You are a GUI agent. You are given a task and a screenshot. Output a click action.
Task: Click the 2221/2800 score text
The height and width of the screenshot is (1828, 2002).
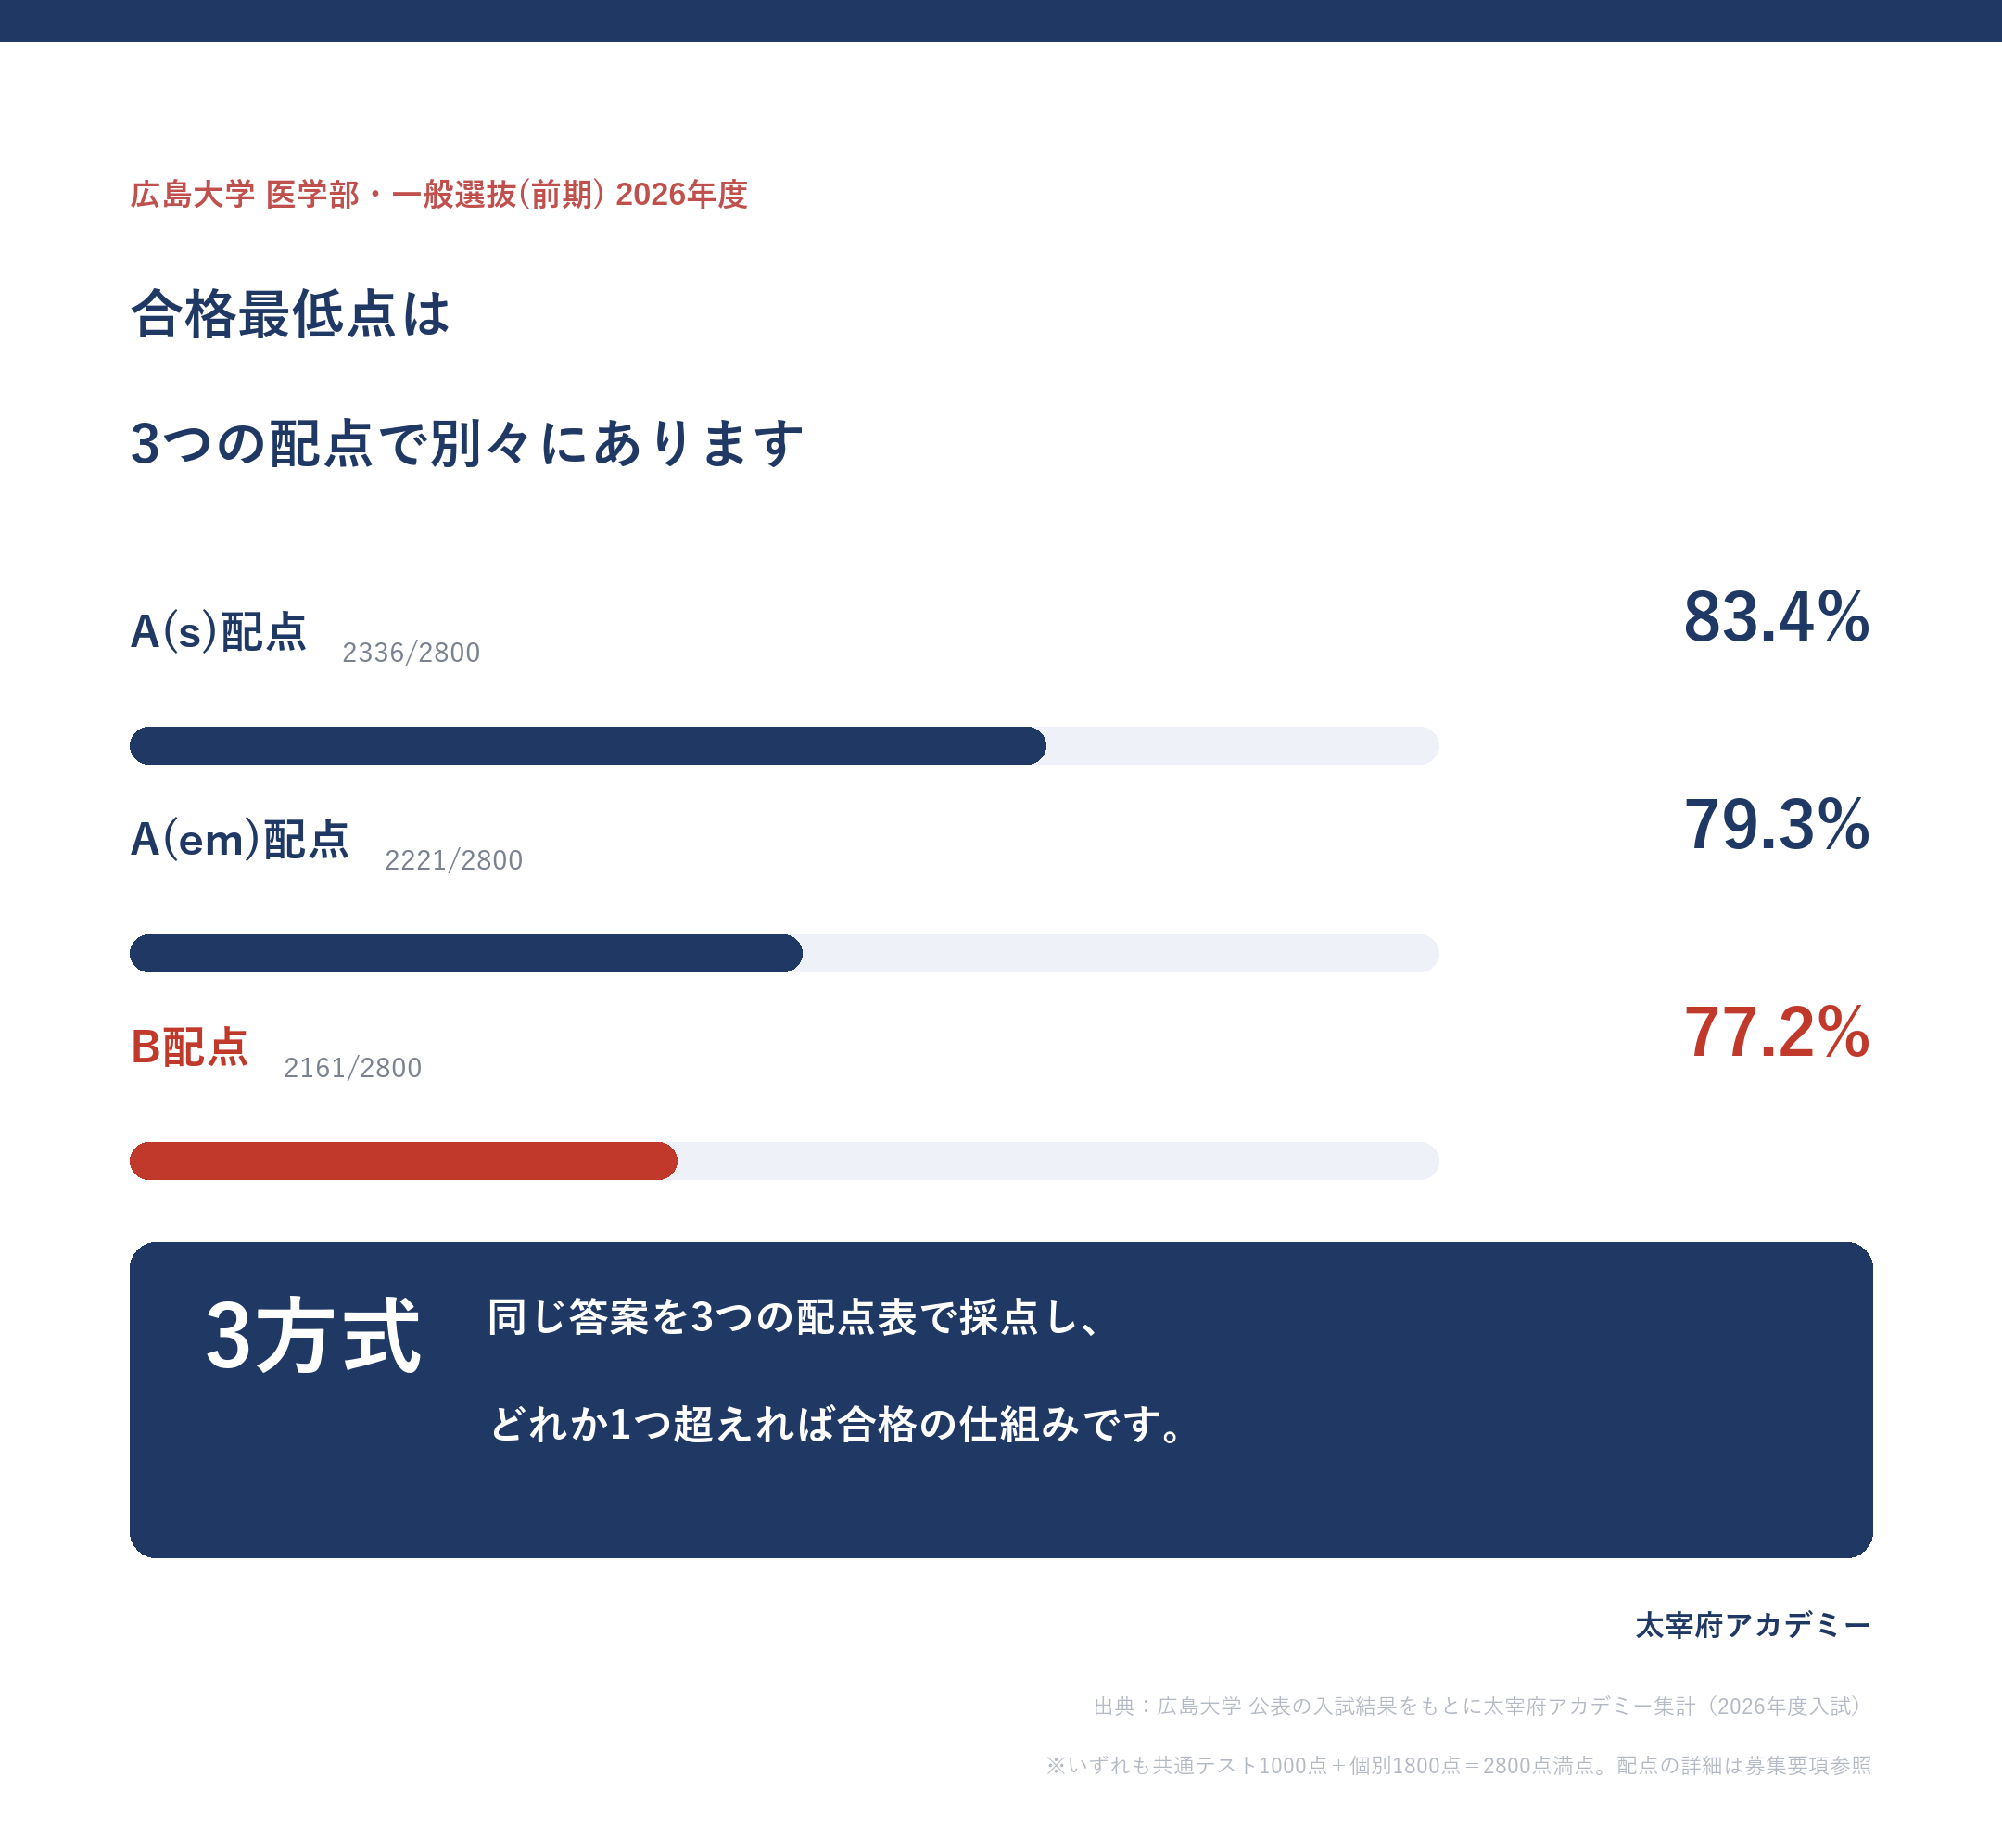(454, 860)
